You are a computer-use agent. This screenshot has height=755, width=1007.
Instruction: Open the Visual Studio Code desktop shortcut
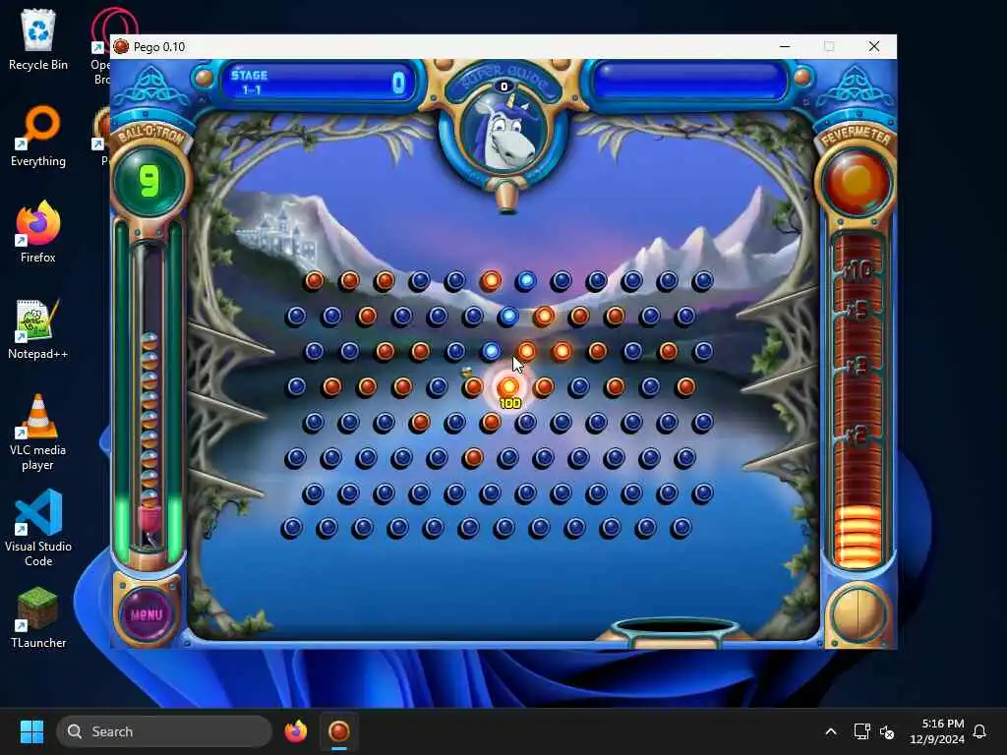point(38,528)
